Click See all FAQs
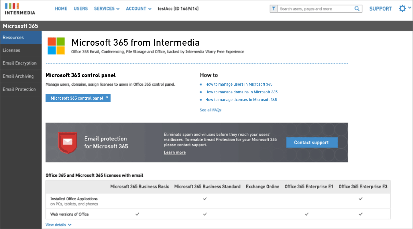Screen dimensions: 413x229 [211, 110]
